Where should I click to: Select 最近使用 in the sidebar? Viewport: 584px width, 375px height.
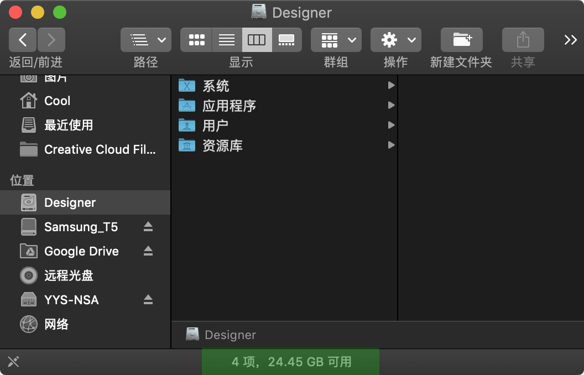(85, 125)
